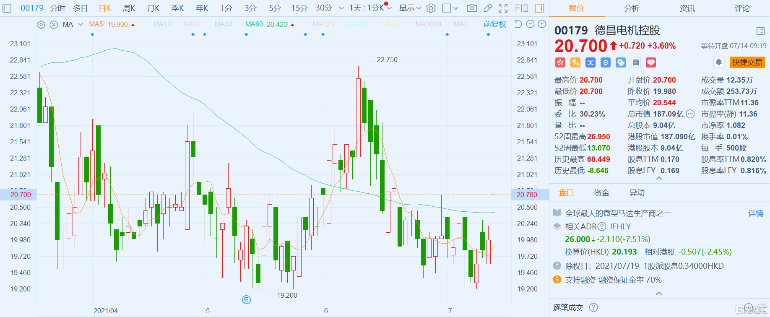The image size is (770, 317).
Task: Open the 显示 display dropdown
Action: click(x=410, y=8)
